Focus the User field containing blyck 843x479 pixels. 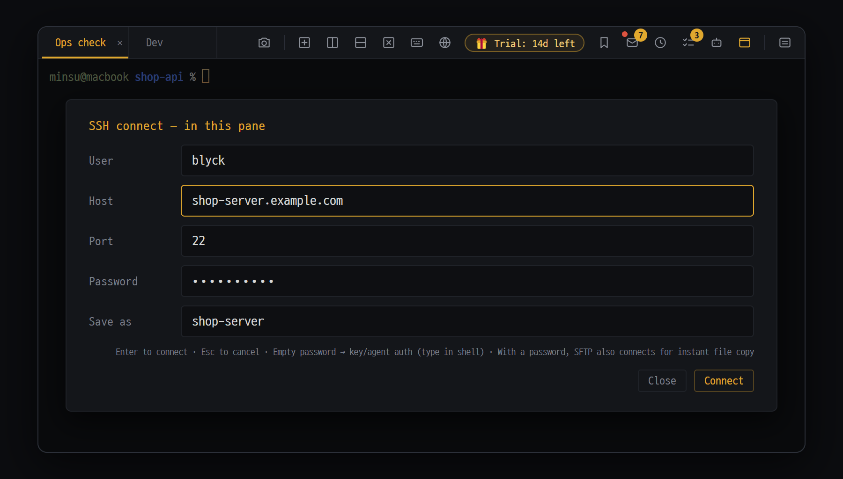467,160
